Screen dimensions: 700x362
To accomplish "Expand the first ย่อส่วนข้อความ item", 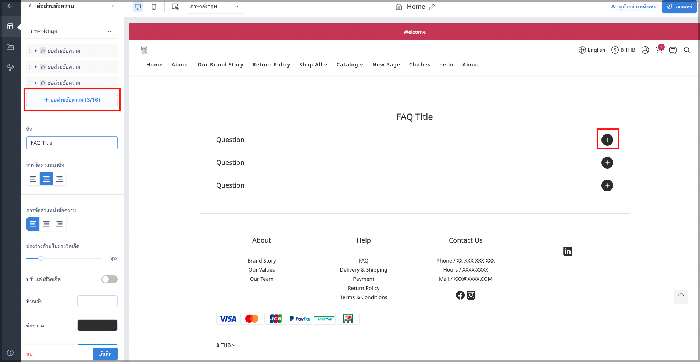I will point(36,51).
